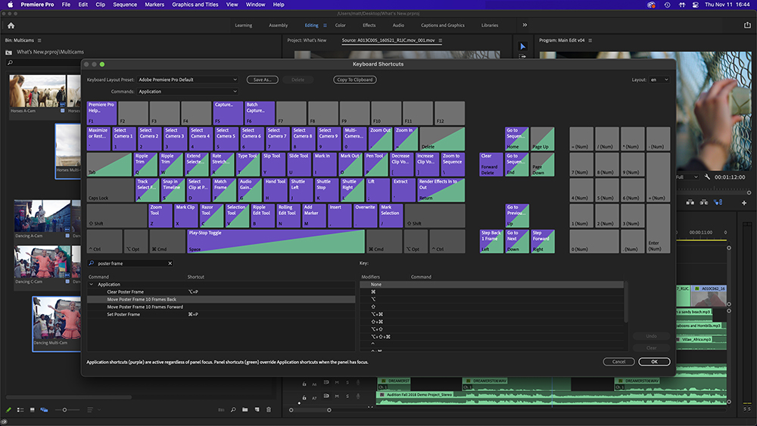Click the Quick Export share icon

tap(747, 25)
